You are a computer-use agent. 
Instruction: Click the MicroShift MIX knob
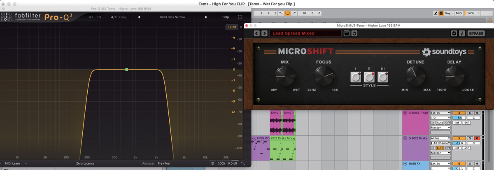[285, 77]
